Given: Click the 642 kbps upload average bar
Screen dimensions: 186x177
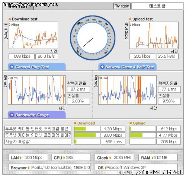Looking at the screenshot, I should (x=142, y=129).
